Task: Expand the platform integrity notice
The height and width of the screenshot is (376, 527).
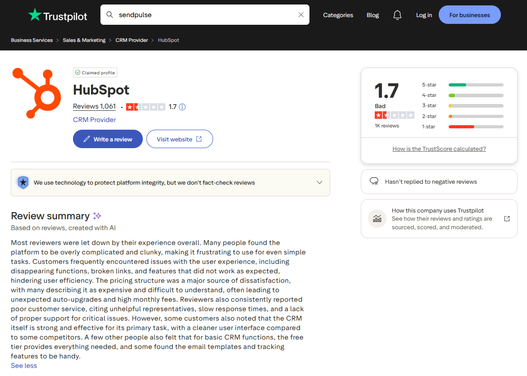Action: pos(319,182)
